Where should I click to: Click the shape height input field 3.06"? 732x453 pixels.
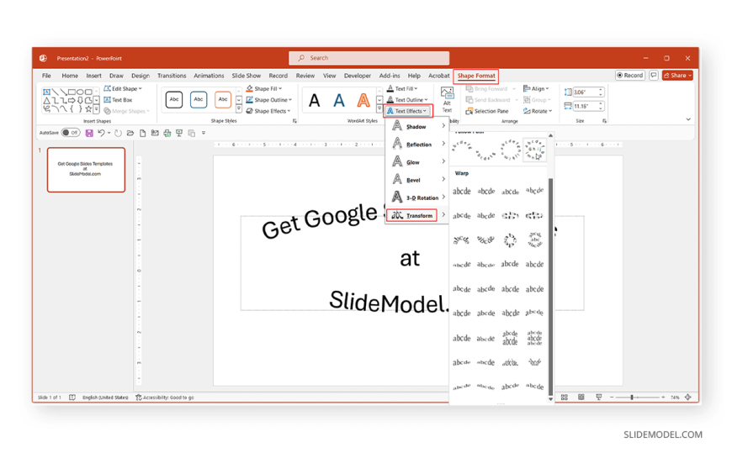click(585, 92)
